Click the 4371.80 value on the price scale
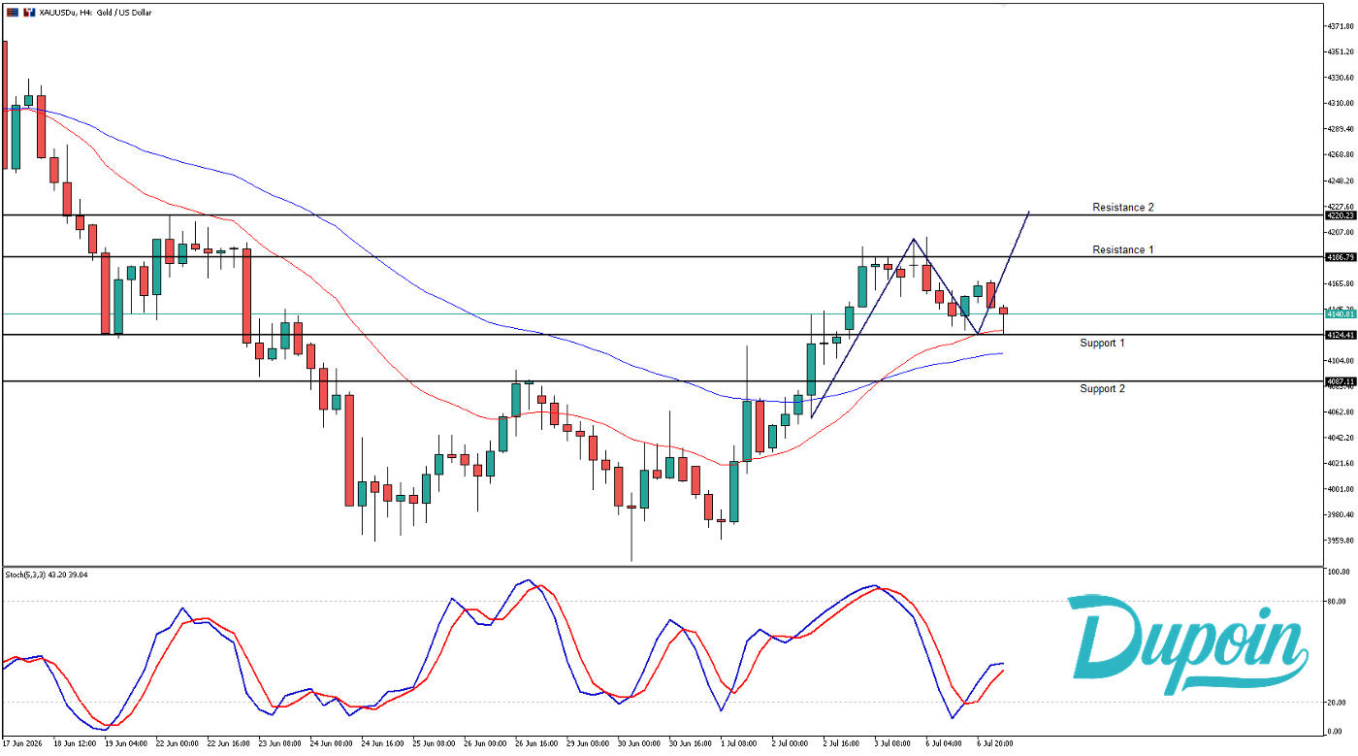 coord(1342,26)
